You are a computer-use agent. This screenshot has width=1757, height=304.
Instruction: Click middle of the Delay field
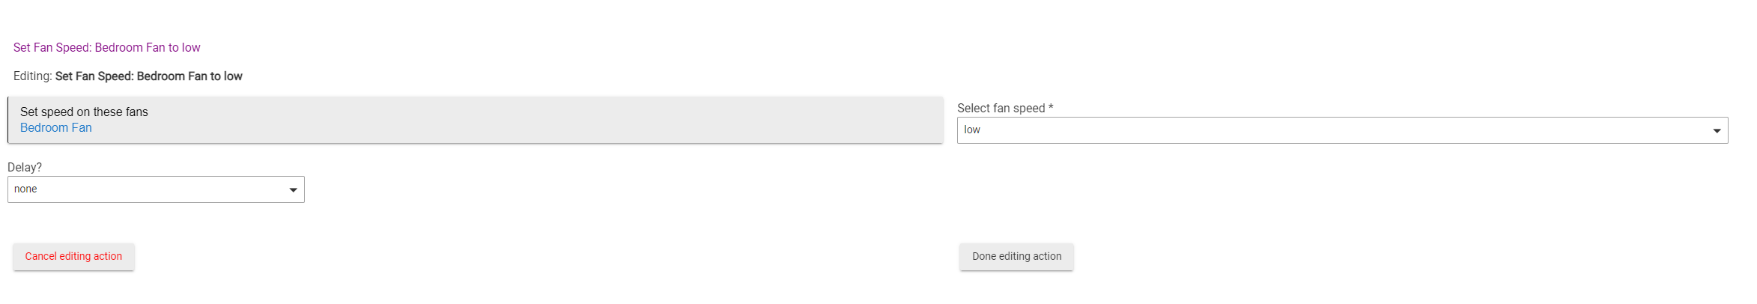pyautogui.click(x=156, y=189)
